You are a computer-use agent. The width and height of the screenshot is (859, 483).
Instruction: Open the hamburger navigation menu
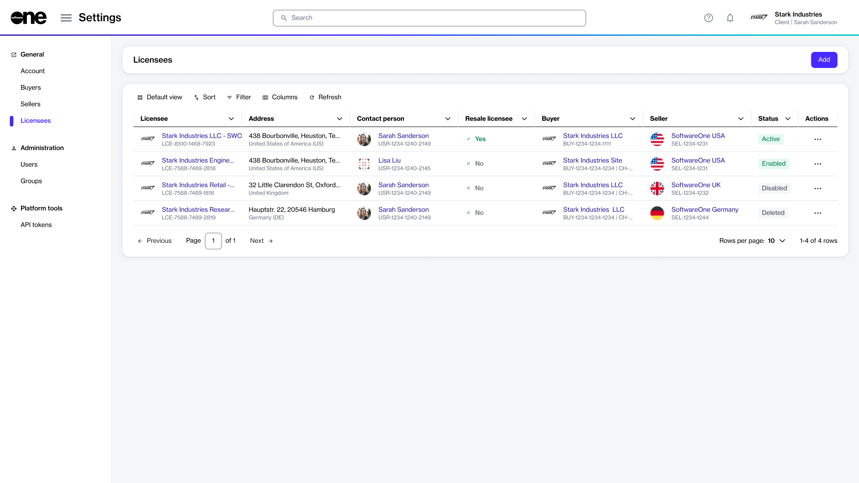[66, 18]
